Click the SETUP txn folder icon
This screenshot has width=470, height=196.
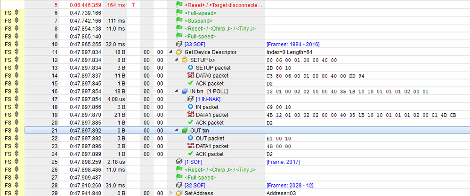click(185, 60)
